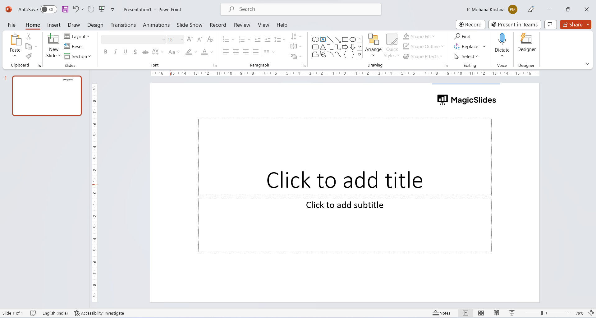The image size is (596, 318).
Task: Open the Designer pane
Action: (526, 43)
